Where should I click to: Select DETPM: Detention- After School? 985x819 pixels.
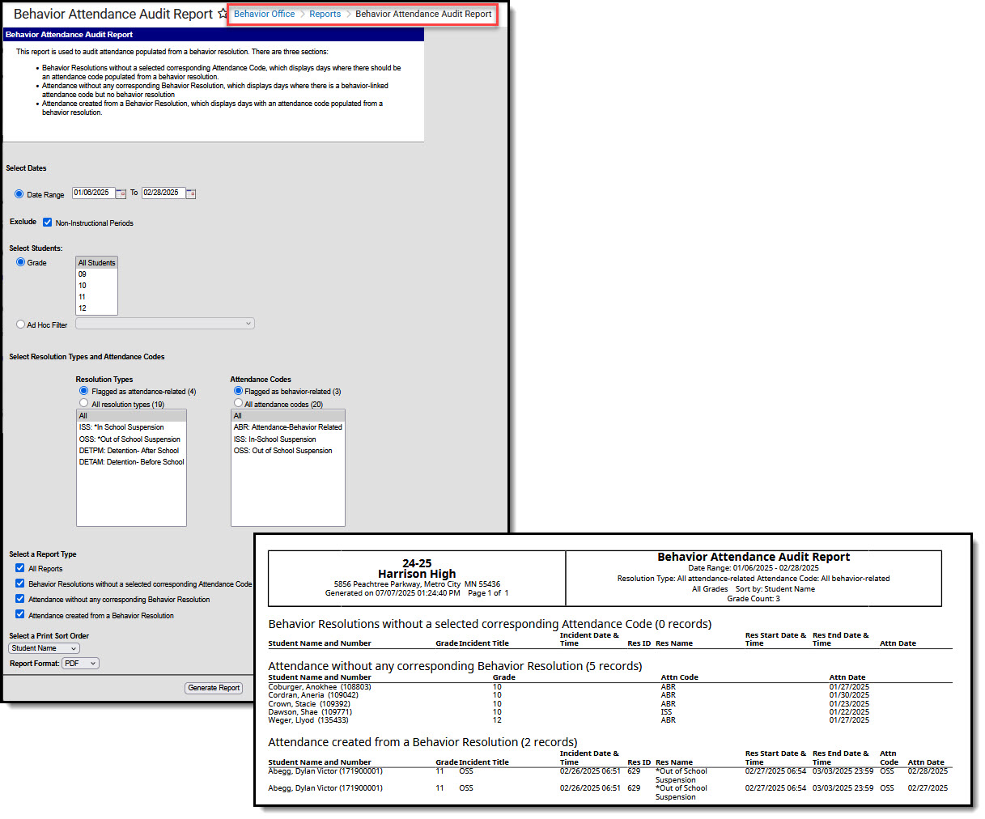click(x=131, y=451)
